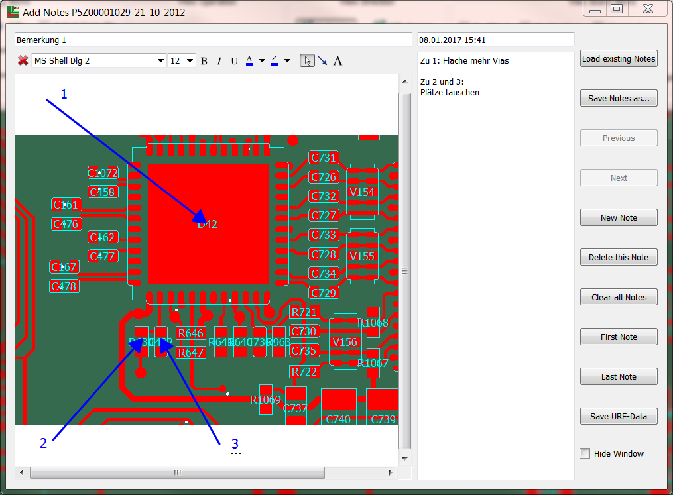Image resolution: width=673 pixels, height=495 pixels.
Task: Click the red X delete icon in toolbar
Action: coord(23,60)
